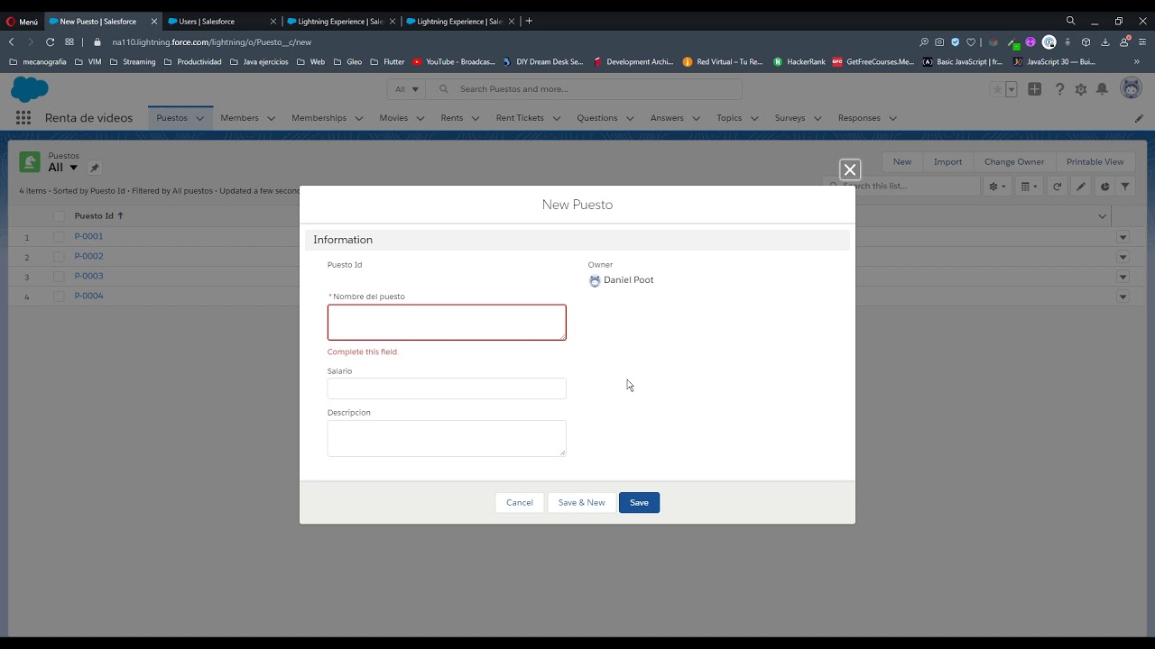Open the Questions tab
Screen dimensions: 1155x649
597,118
